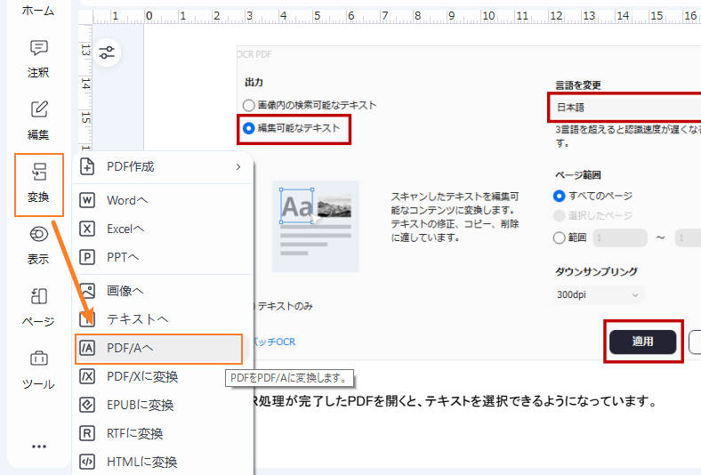Choose RTFに変換 entry

click(163, 433)
